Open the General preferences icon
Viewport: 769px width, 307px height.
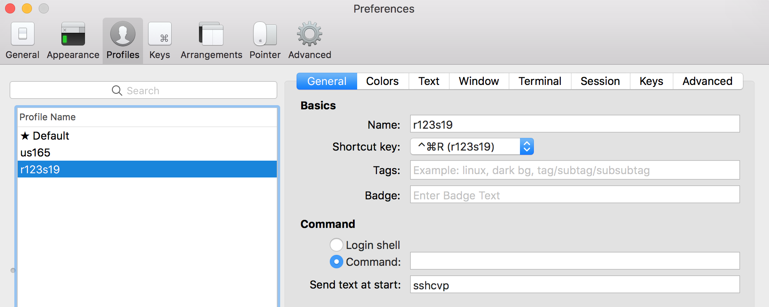click(23, 34)
